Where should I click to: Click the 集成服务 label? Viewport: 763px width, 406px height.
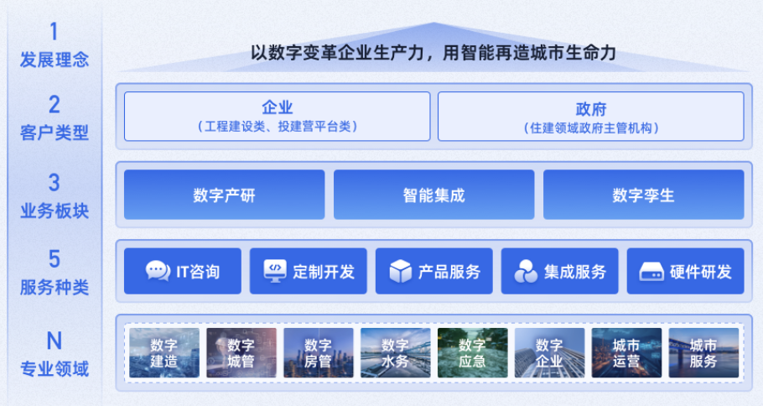pos(574,272)
